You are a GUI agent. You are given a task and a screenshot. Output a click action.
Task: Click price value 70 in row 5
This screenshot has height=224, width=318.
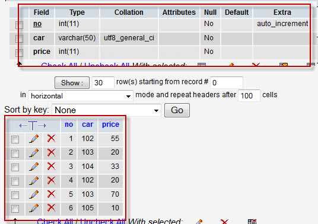(x=115, y=194)
